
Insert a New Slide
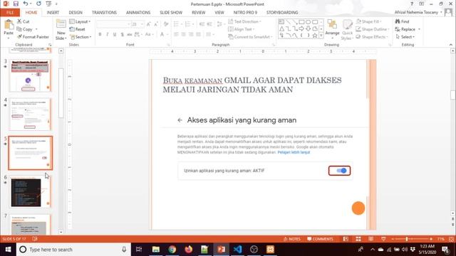(x=61, y=30)
